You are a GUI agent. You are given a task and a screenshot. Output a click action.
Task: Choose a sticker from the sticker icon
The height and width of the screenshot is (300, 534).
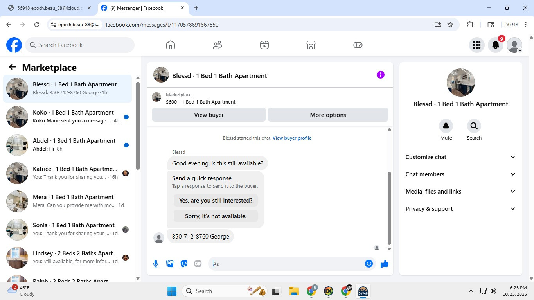click(184, 264)
